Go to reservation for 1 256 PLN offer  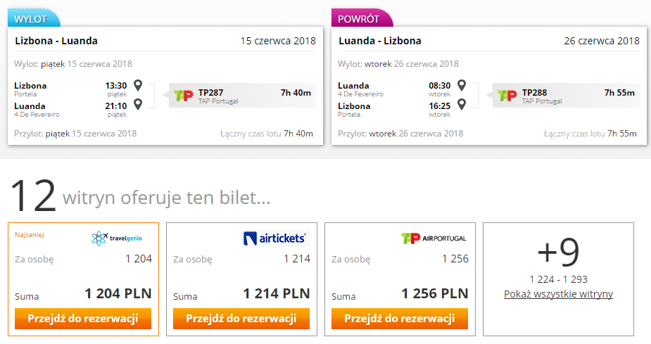tap(400, 319)
